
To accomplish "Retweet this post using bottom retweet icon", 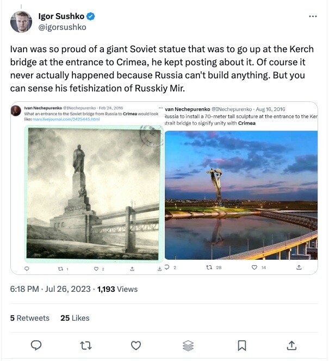I will [x=86, y=345].
